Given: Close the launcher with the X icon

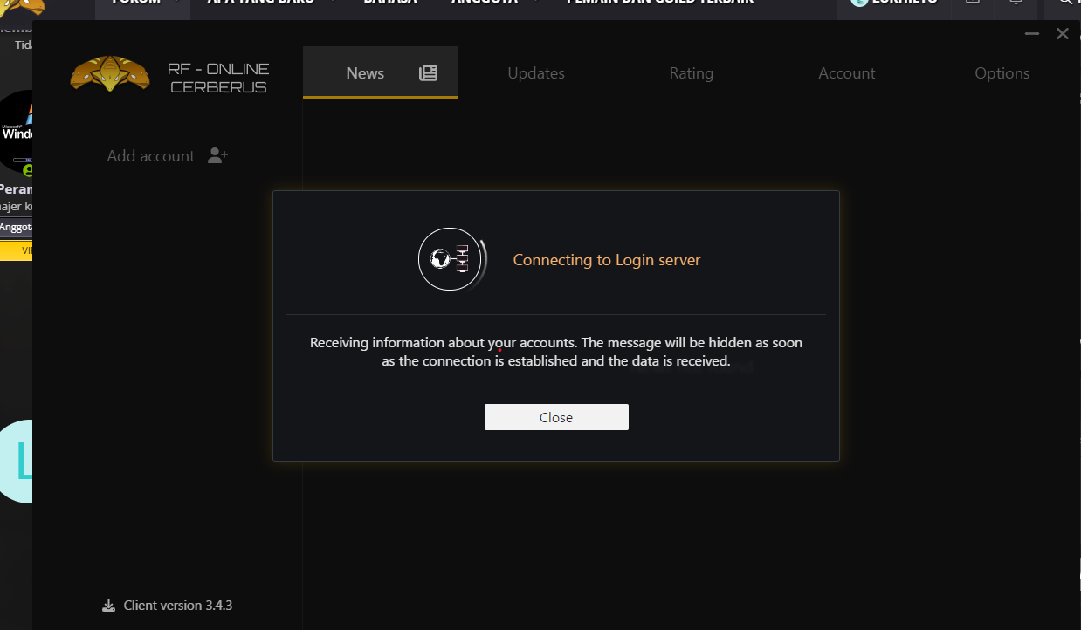Looking at the screenshot, I should (1062, 34).
